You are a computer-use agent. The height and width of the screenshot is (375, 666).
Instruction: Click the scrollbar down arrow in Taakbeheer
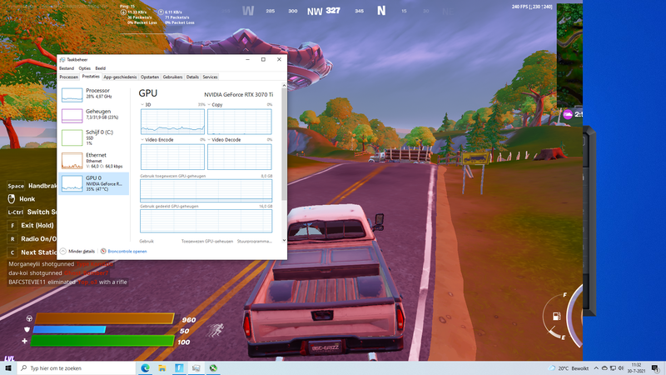pyautogui.click(x=284, y=240)
